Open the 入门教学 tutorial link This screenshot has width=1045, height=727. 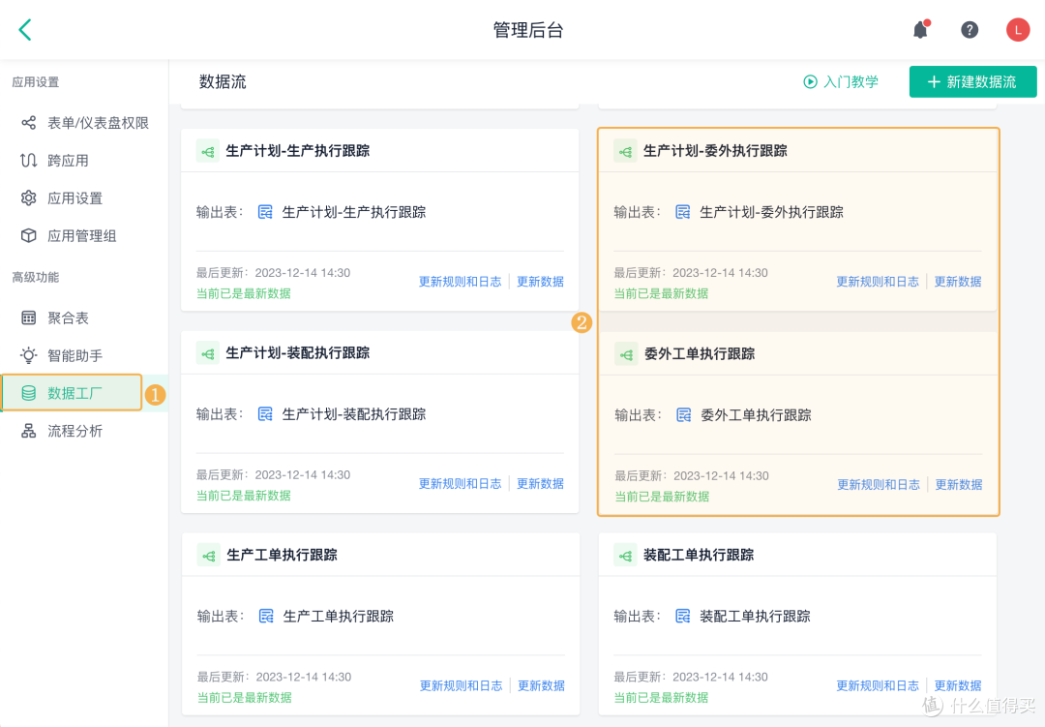(841, 82)
